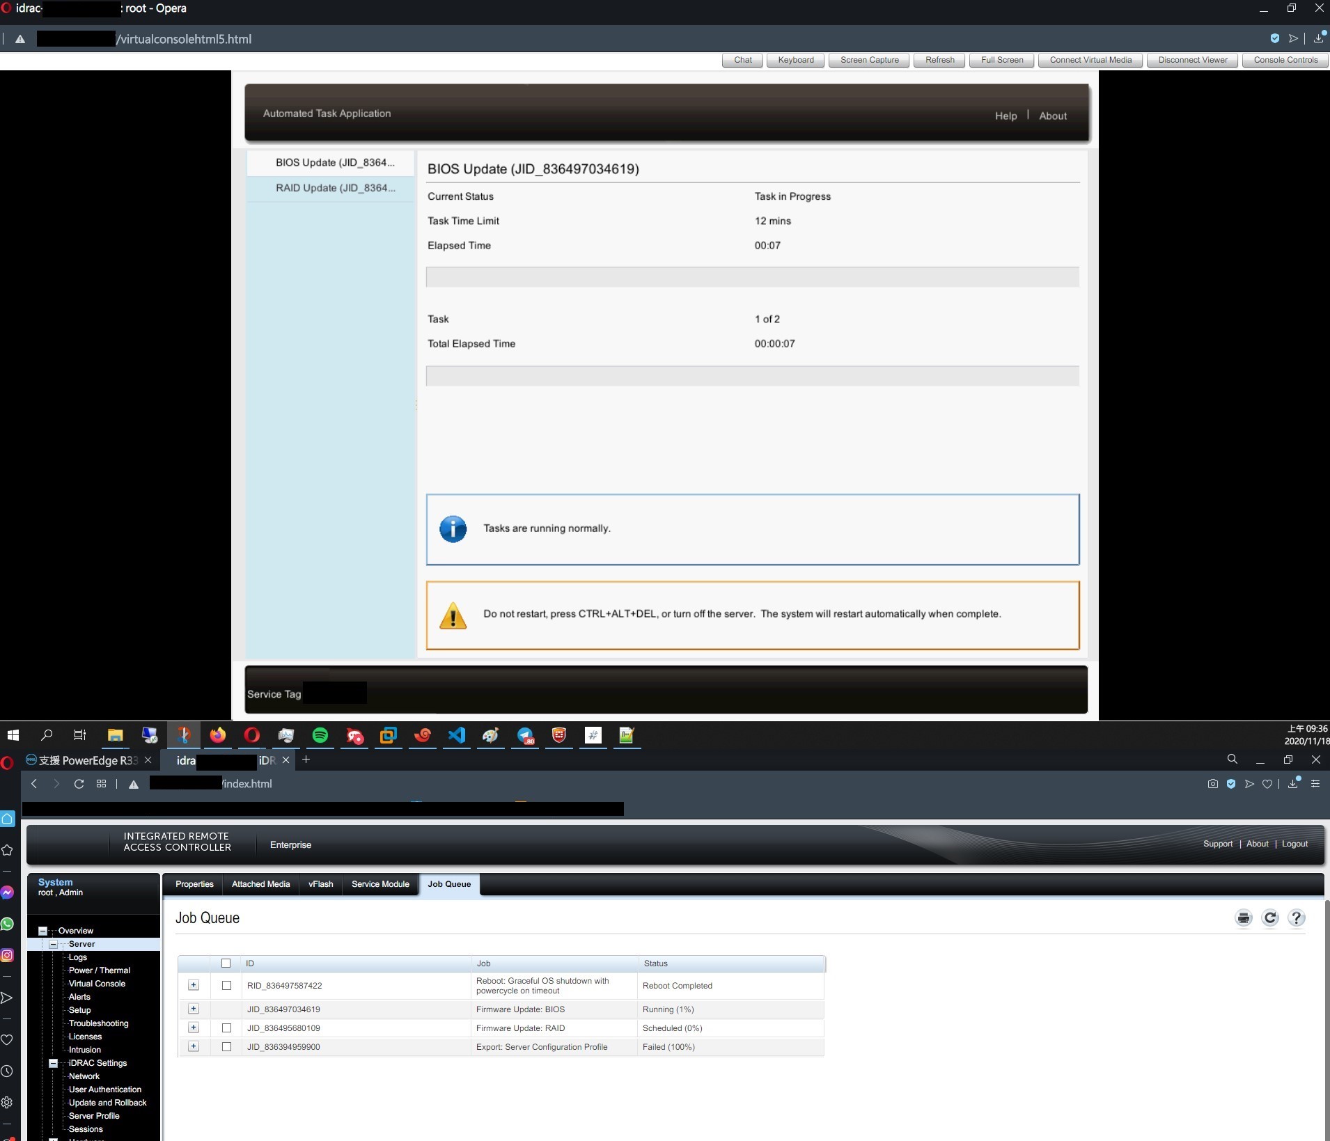Click the Screen Capture button
Viewport: 1330px width, 1141px height.
869,60
